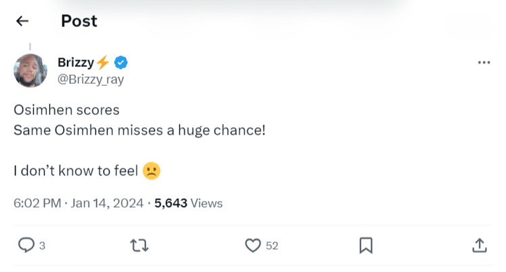
Task: Open the reply speech bubble icon
Action: click(25, 245)
